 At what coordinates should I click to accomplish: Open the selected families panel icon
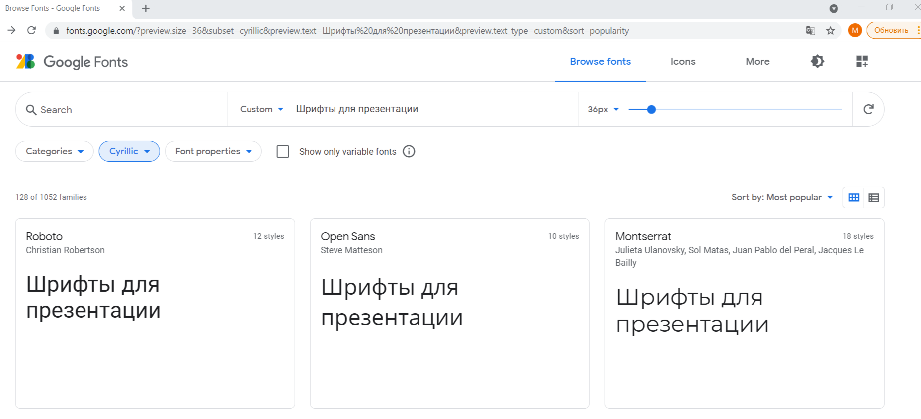[862, 61]
